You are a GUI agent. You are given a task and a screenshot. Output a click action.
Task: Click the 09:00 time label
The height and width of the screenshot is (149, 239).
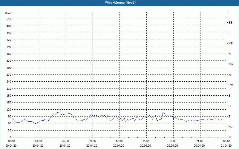pos(92,141)
